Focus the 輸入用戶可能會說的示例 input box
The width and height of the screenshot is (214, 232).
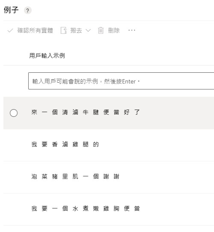[121, 81]
